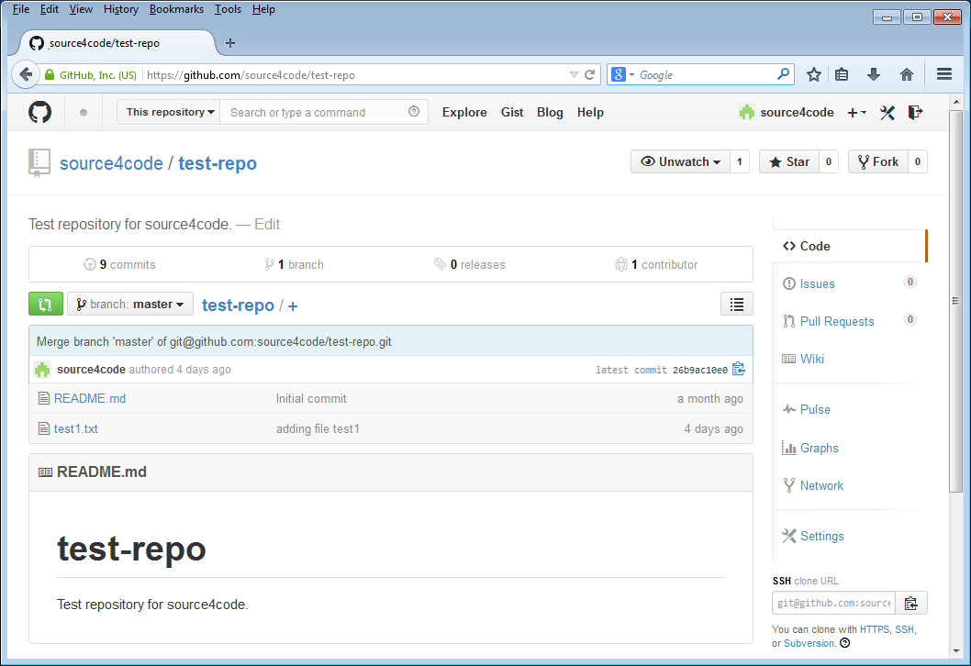Click the search magnifier in Google box

pos(784,74)
